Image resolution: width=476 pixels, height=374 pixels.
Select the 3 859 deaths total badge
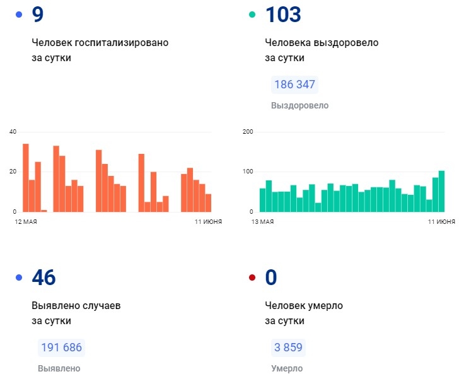click(288, 347)
